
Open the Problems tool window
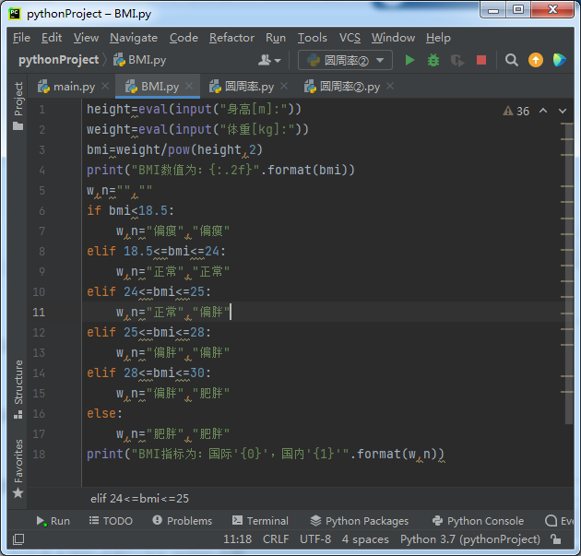click(182, 521)
